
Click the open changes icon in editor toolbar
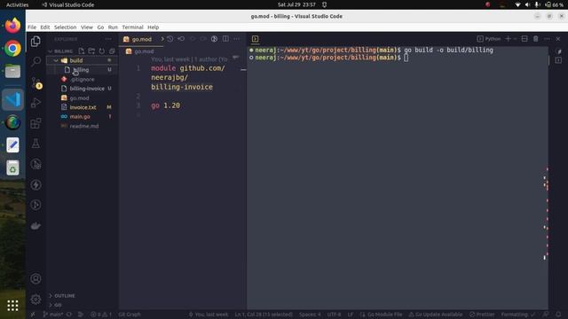point(214,39)
